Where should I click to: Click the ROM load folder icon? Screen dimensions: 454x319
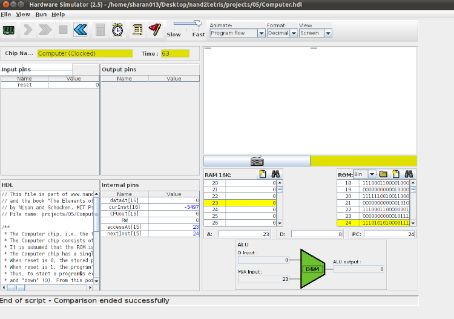[x=383, y=174]
